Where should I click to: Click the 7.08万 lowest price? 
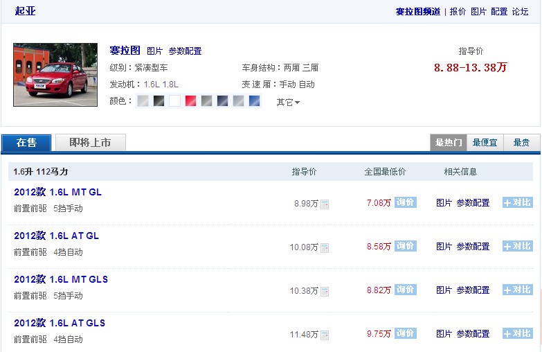point(379,203)
